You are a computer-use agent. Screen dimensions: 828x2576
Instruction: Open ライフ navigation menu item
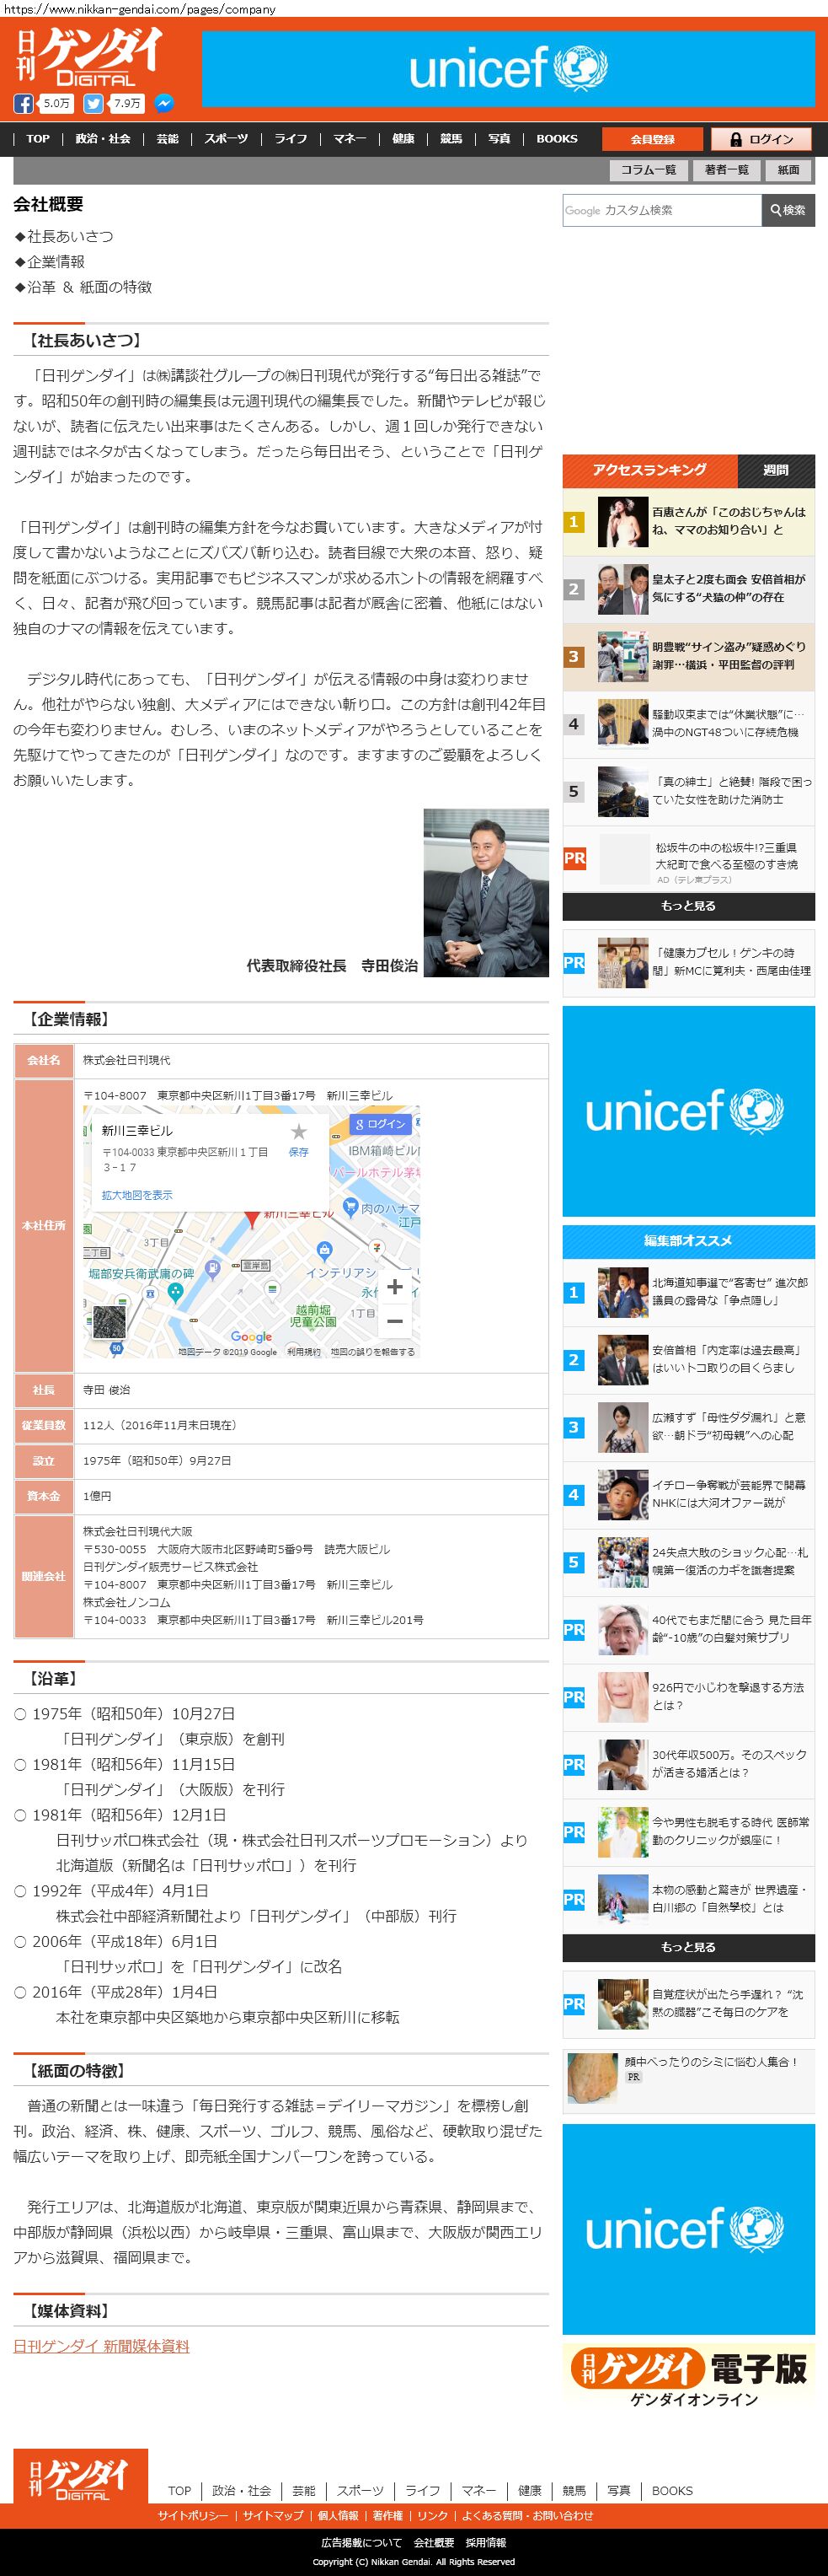291,139
